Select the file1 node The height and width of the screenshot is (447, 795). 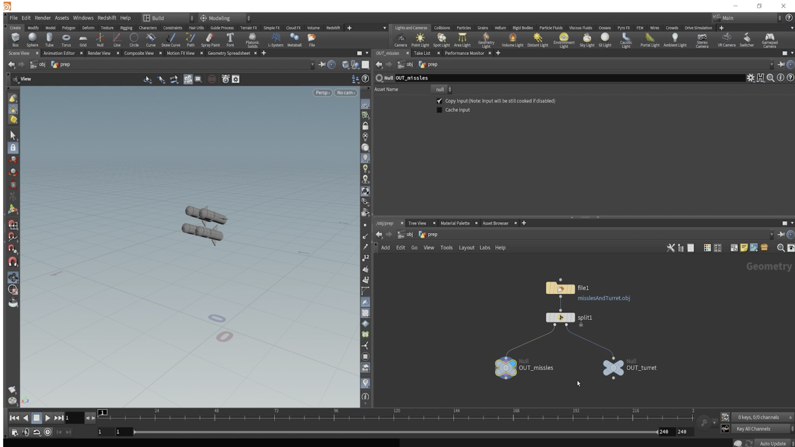560,288
